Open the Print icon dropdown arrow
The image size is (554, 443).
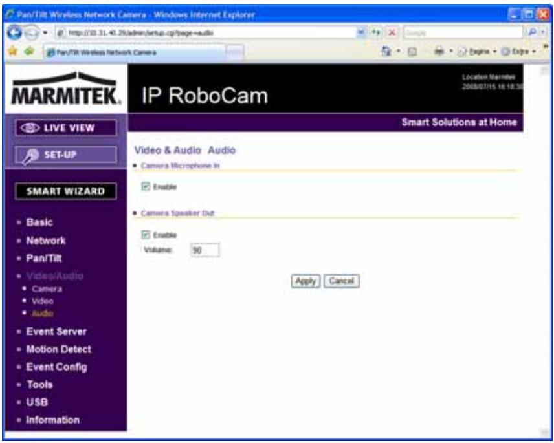(x=451, y=52)
